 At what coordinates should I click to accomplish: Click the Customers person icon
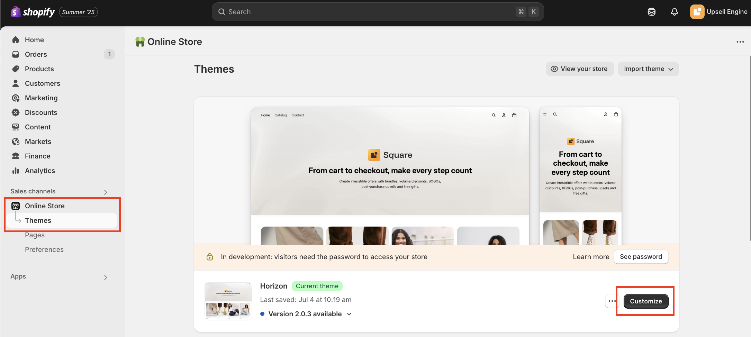click(16, 83)
